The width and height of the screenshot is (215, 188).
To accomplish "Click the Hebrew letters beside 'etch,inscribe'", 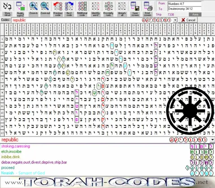I will tap(202, 152).
